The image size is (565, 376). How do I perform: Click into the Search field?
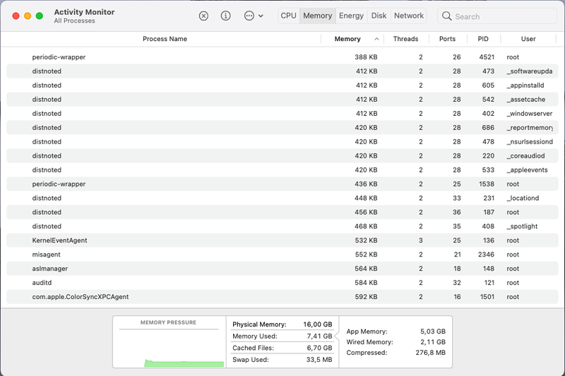tap(497, 16)
